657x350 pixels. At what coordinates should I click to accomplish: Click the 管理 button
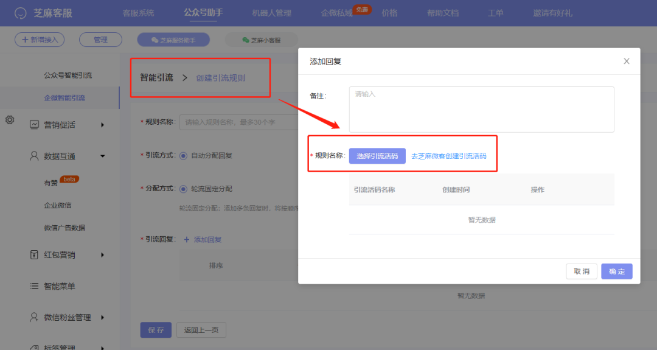tap(100, 40)
